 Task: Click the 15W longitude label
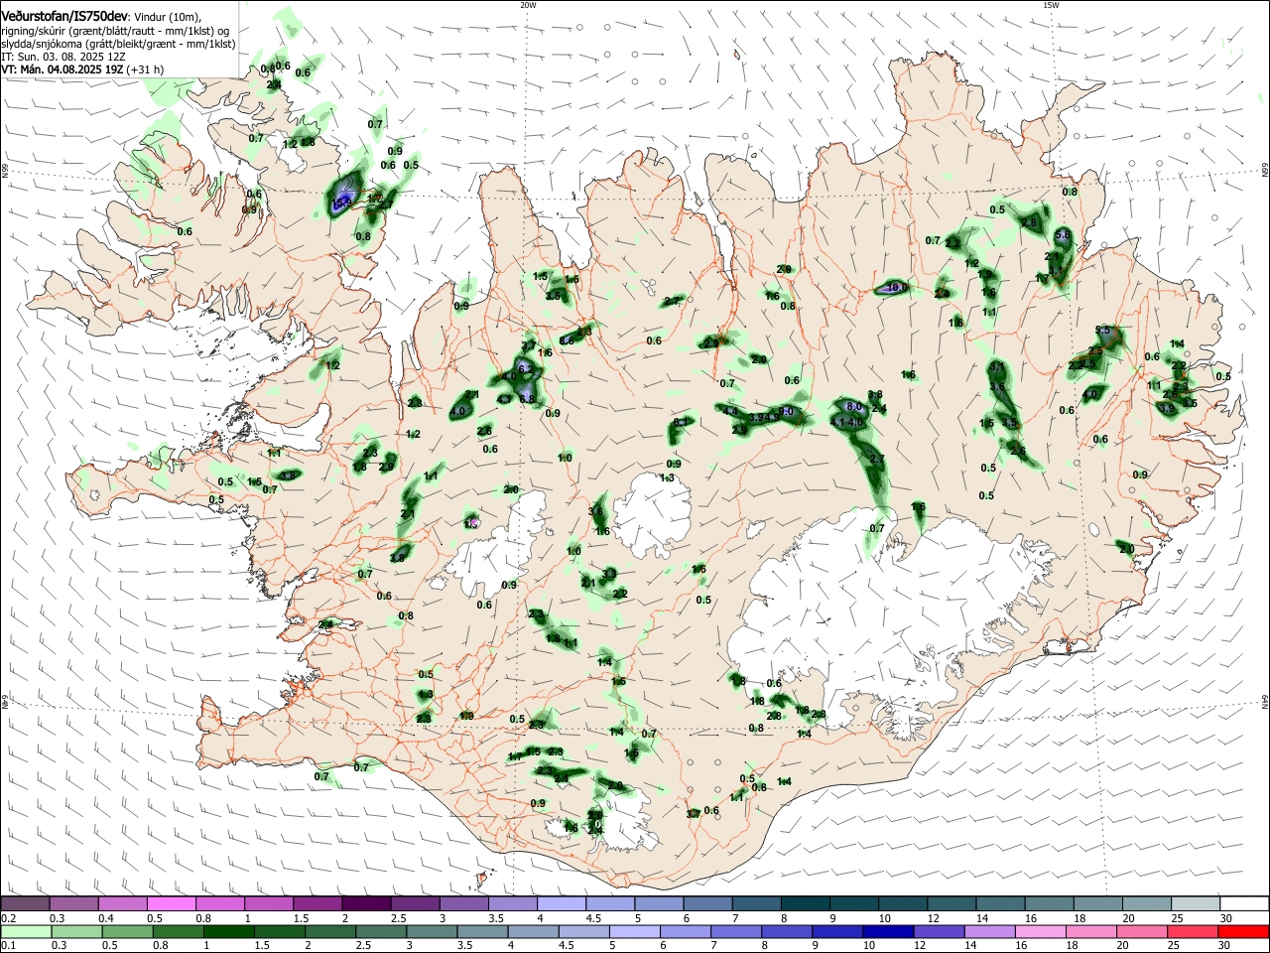click(1051, 5)
